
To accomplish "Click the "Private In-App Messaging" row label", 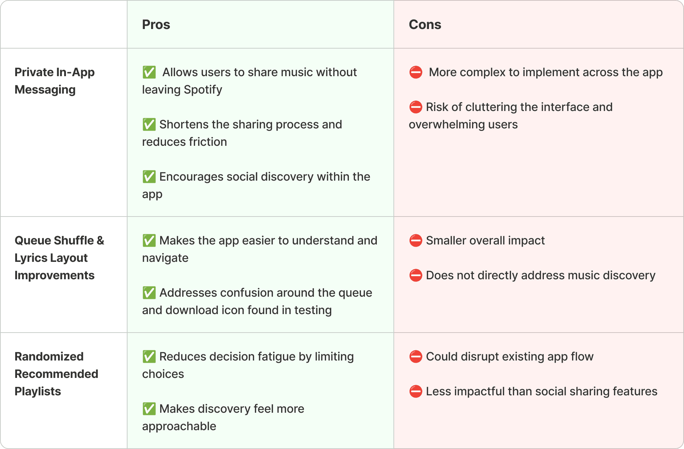I will [x=54, y=81].
